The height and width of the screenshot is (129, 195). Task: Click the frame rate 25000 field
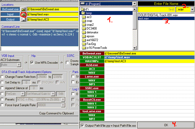[42, 77]
